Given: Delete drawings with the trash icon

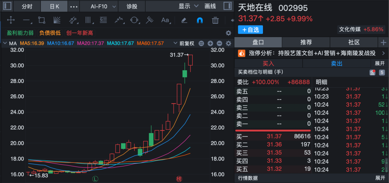Looking at the screenshot, I should tap(215, 20).
